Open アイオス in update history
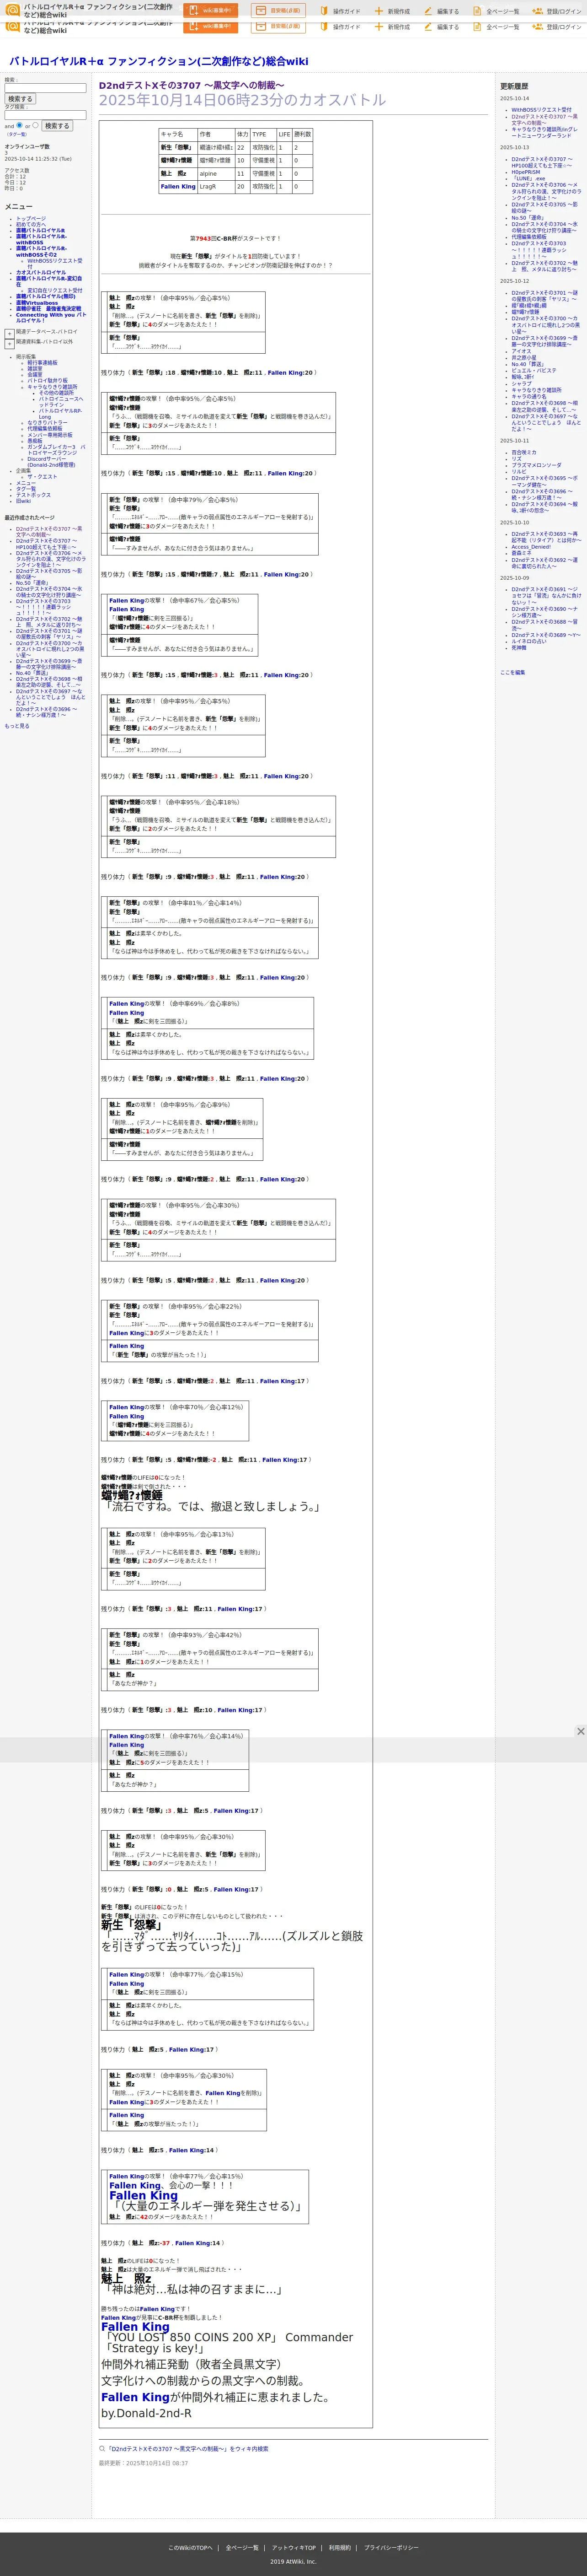This screenshot has width=587, height=2576. pyautogui.click(x=521, y=351)
